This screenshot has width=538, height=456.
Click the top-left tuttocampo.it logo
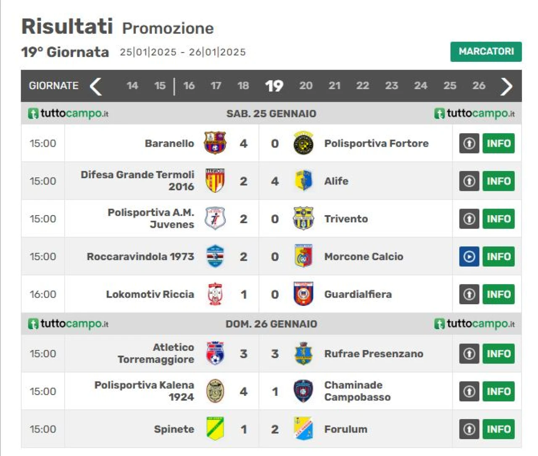pos(68,113)
